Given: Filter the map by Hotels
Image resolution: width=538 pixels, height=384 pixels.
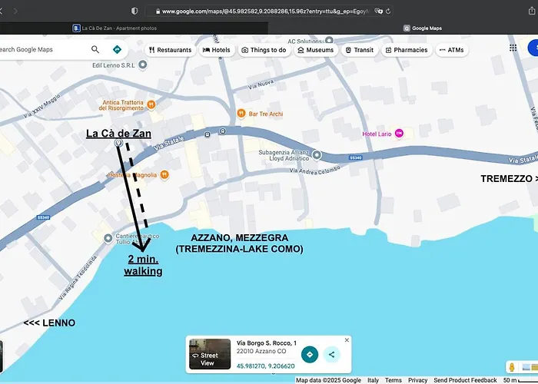Looking at the screenshot, I should coord(216,50).
